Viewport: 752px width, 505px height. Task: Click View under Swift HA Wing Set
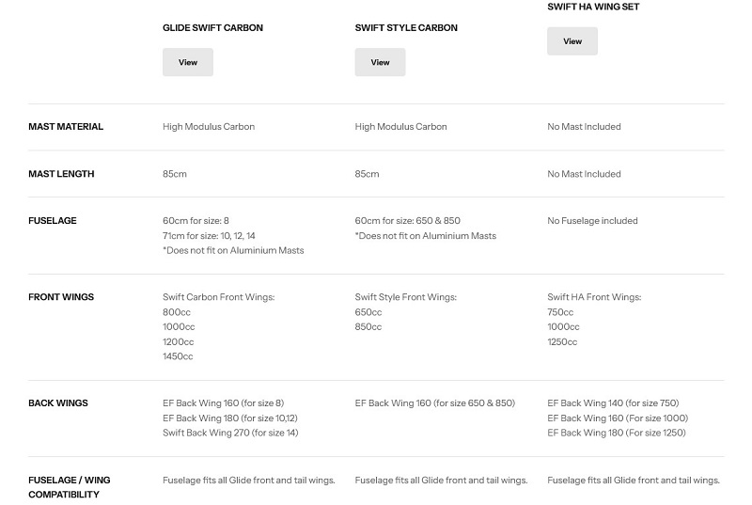pyautogui.click(x=572, y=41)
